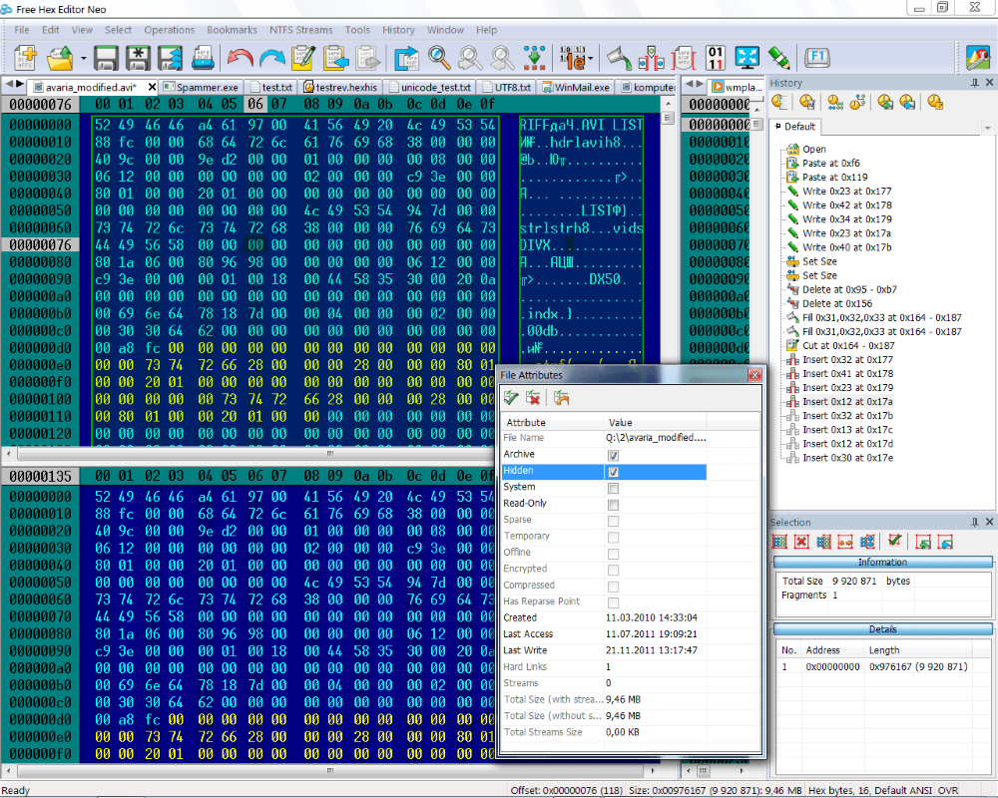Click the clipboard with pencil icon
998x798 pixels.
point(303,58)
